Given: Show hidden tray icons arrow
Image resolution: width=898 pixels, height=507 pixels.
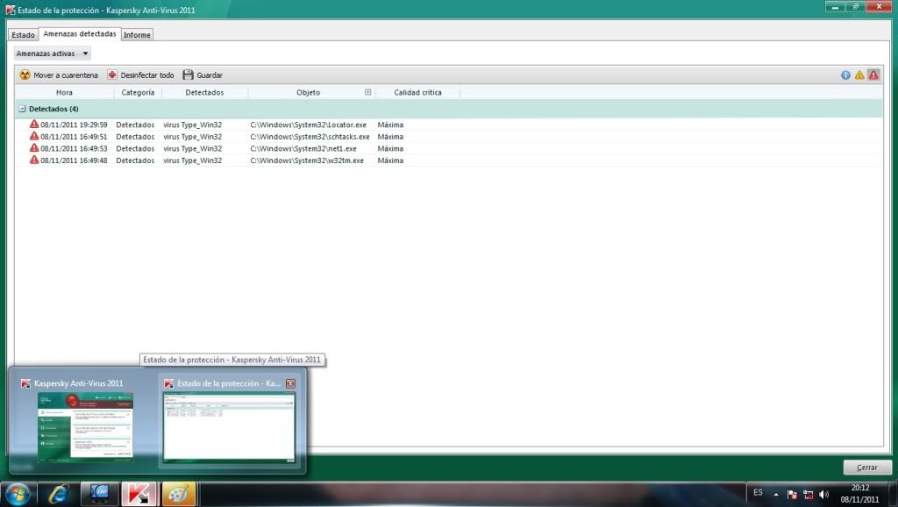Looking at the screenshot, I should click(776, 494).
